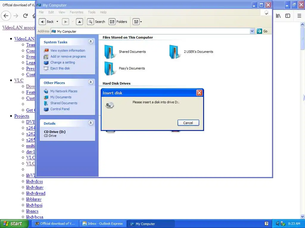This screenshot has height=228, width=305.
Task: Select the Shared Documents folder icon
Action: coord(109,52)
